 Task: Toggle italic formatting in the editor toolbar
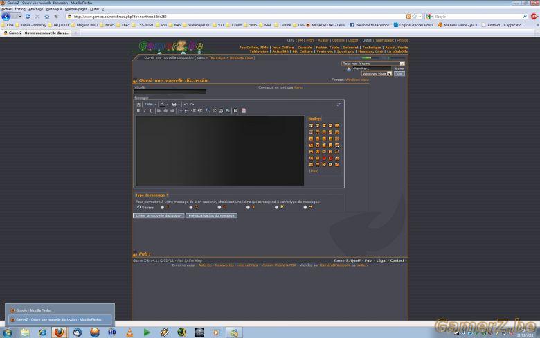(x=145, y=111)
